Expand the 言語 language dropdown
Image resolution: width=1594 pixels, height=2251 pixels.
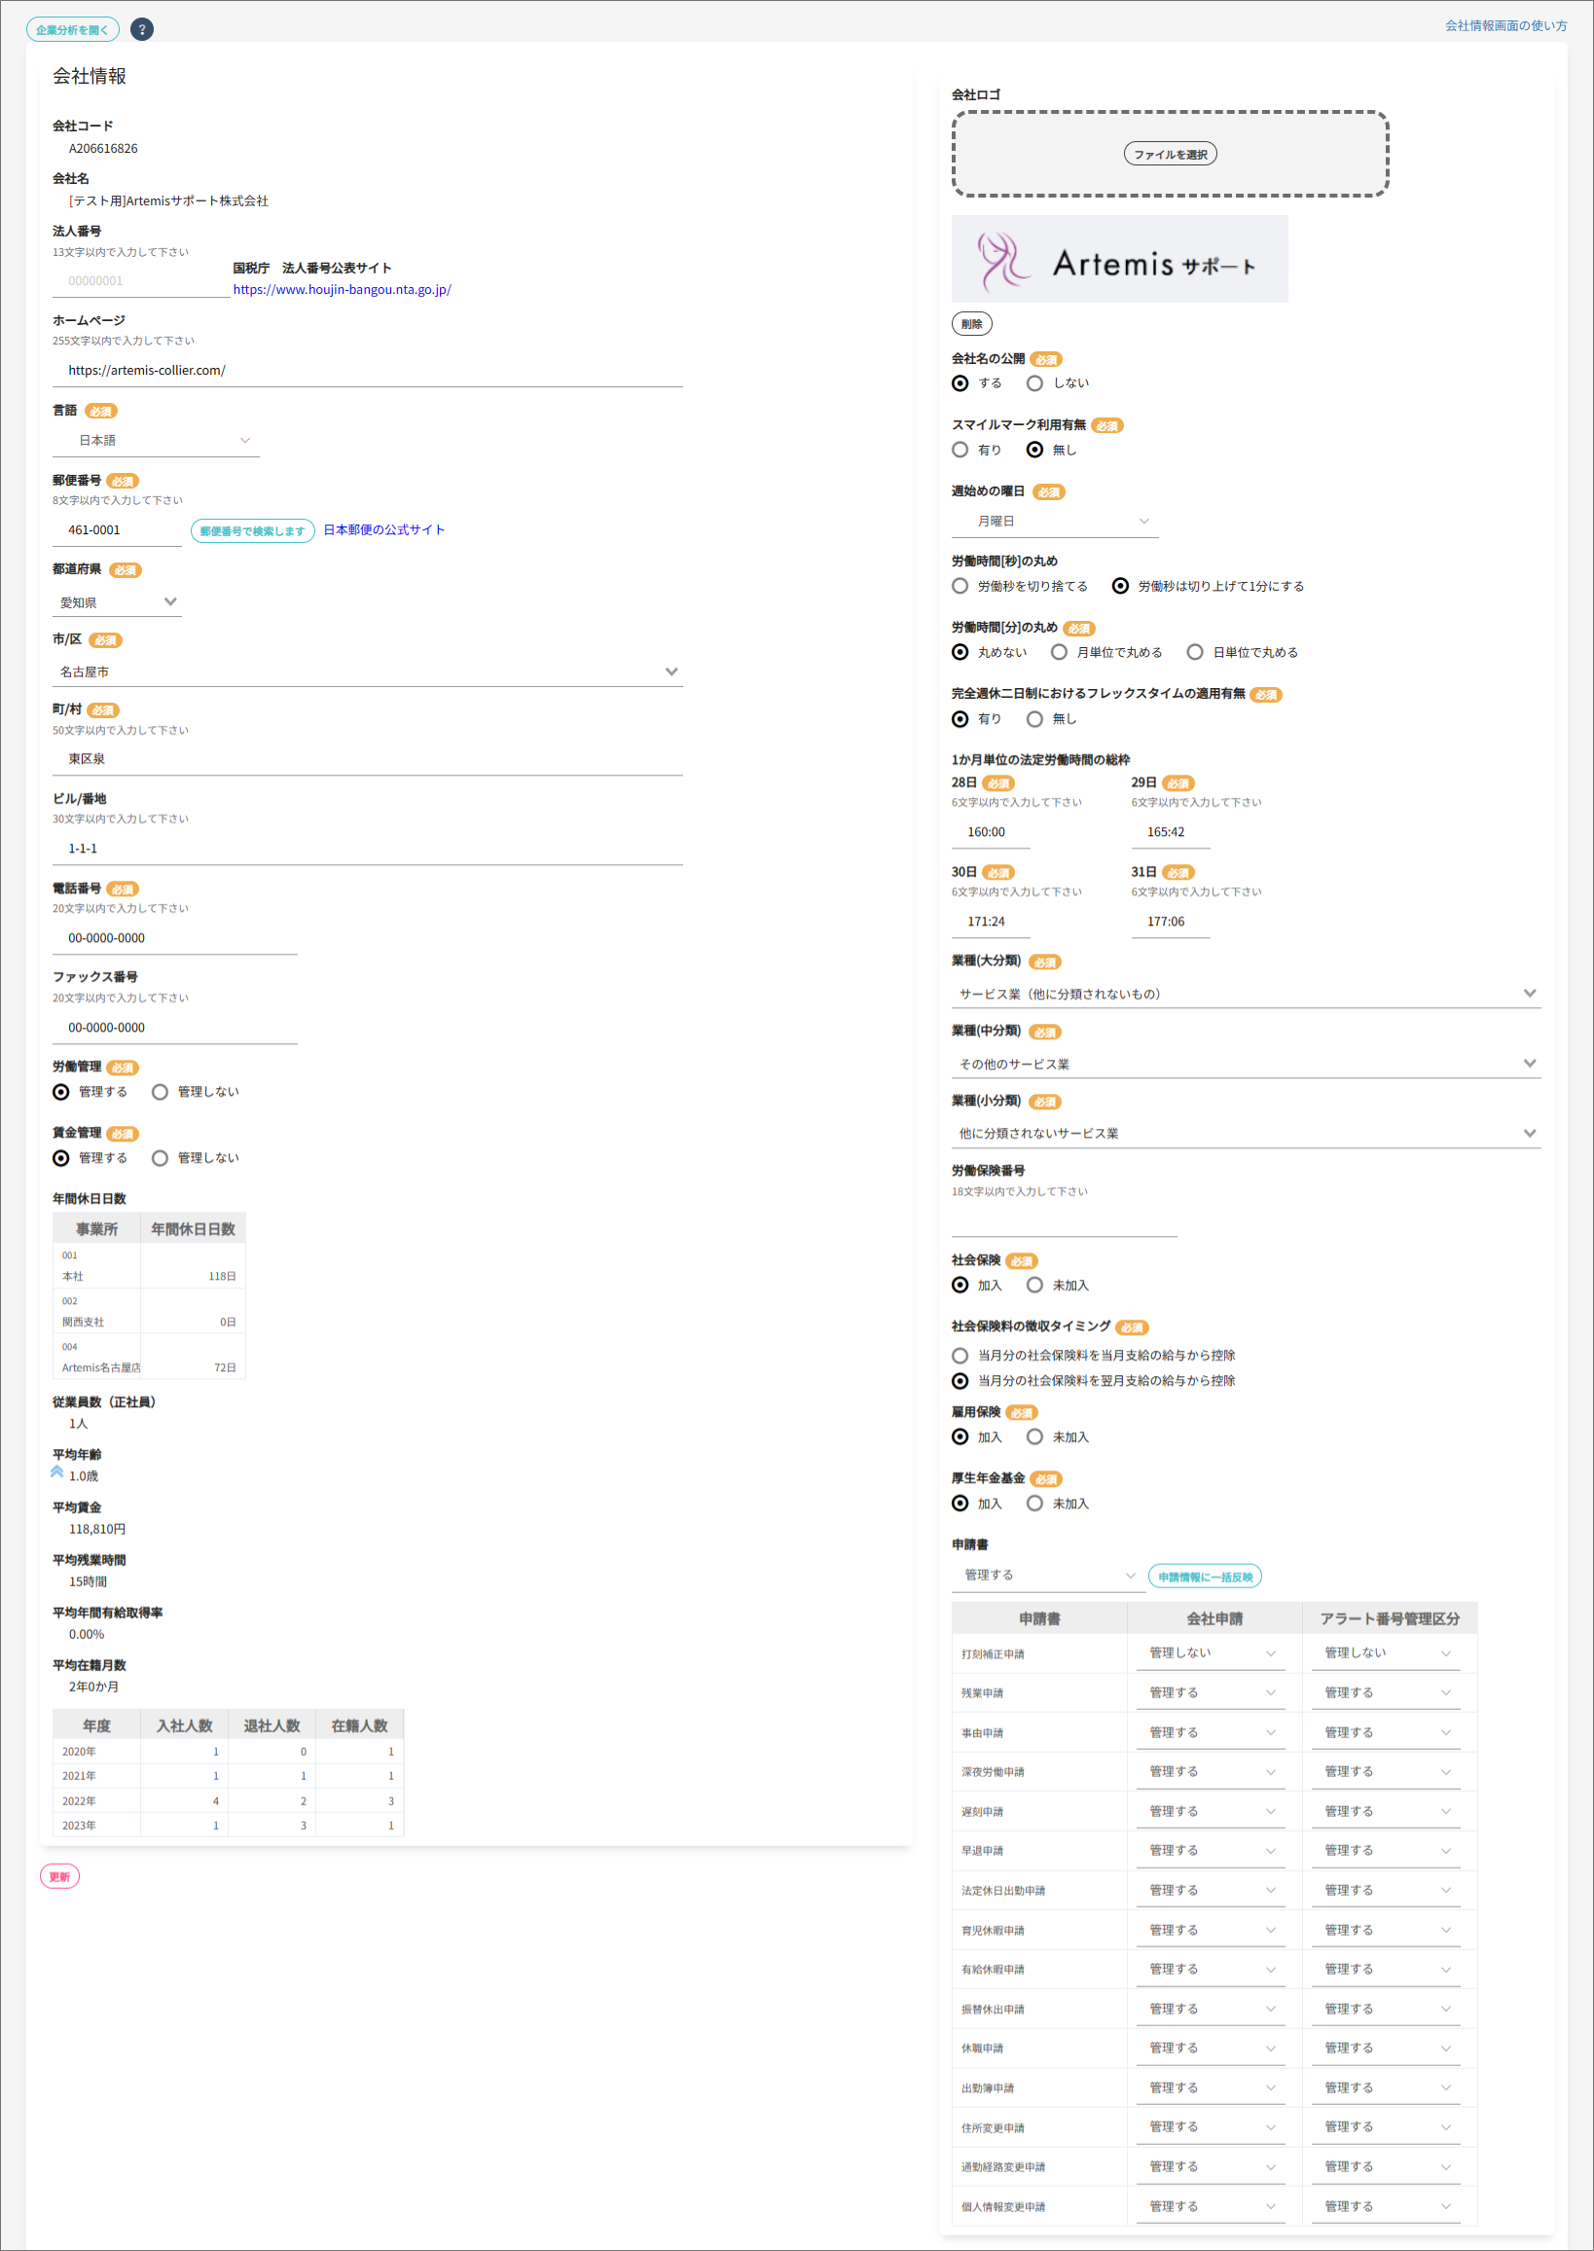[x=156, y=441]
